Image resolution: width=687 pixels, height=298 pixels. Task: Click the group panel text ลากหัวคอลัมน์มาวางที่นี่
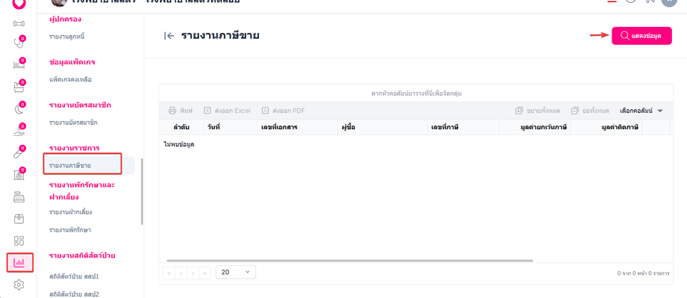[x=417, y=93]
